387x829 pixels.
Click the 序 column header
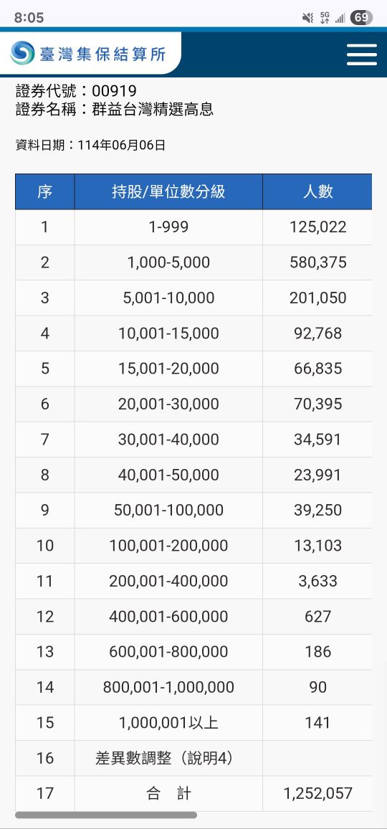[45, 191]
